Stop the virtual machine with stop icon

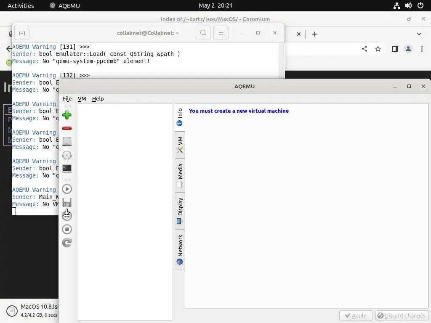pos(67,229)
